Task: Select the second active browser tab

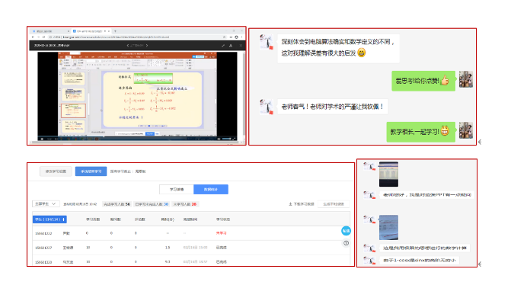Action: [91, 31]
